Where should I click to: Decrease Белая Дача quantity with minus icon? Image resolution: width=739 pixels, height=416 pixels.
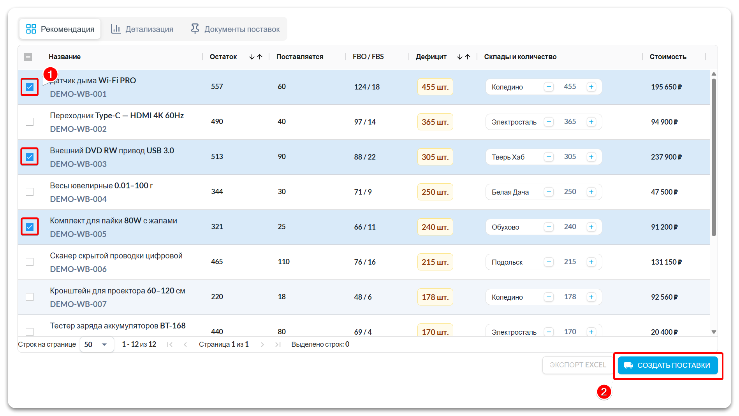(549, 192)
